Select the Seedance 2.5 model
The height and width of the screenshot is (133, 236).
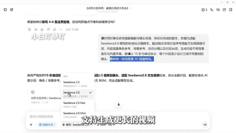click(x=77, y=84)
